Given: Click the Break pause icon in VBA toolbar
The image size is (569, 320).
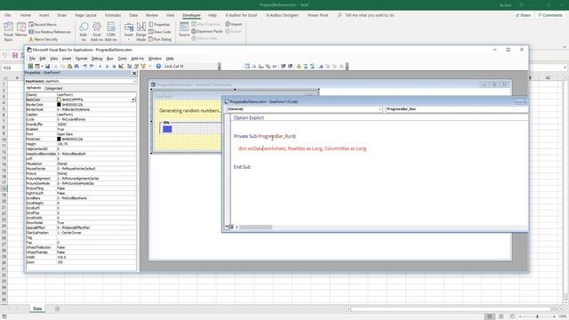Looking at the screenshot, I should [x=107, y=67].
